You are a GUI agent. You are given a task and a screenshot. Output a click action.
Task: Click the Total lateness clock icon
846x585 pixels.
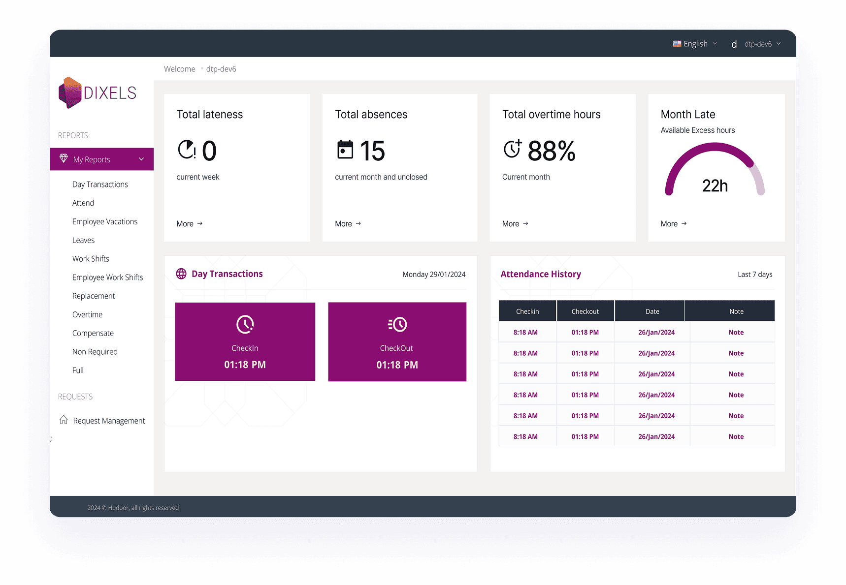pyautogui.click(x=187, y=150)
